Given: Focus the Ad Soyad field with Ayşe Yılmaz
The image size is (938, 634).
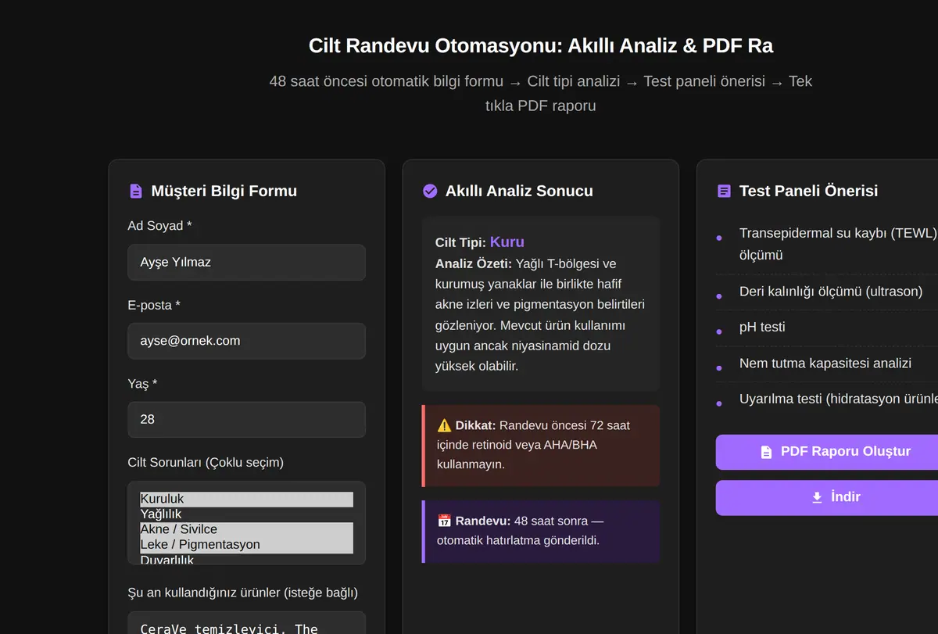Looking at the screenshot, I should coord(246,262).
